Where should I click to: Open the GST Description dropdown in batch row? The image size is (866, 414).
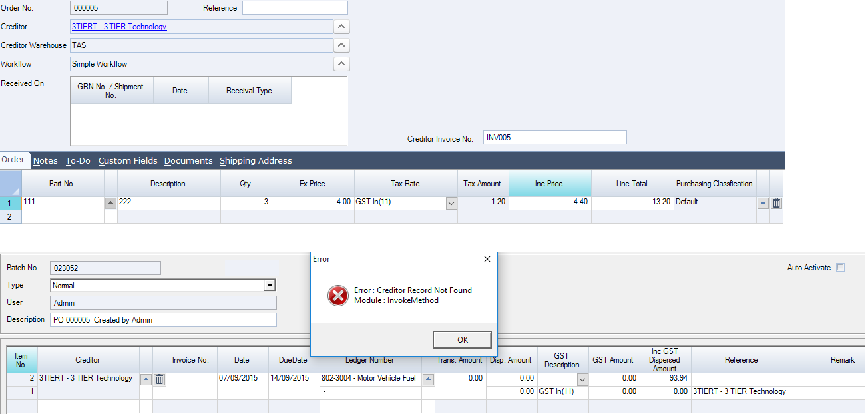tap(583, 379)
